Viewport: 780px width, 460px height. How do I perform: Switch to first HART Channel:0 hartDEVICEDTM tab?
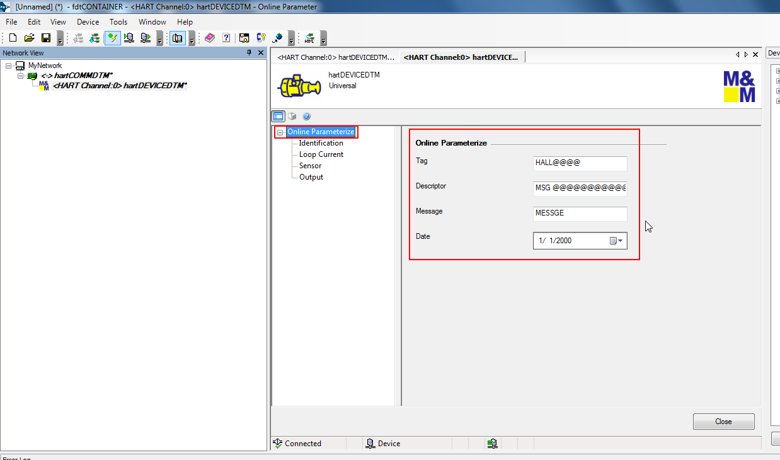[x=336, y=57]
